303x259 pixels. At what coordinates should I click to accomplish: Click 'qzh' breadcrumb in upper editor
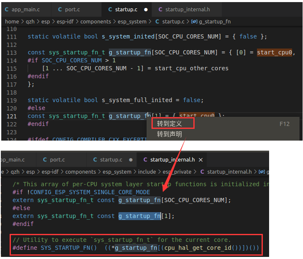click(x=30, y=22)
